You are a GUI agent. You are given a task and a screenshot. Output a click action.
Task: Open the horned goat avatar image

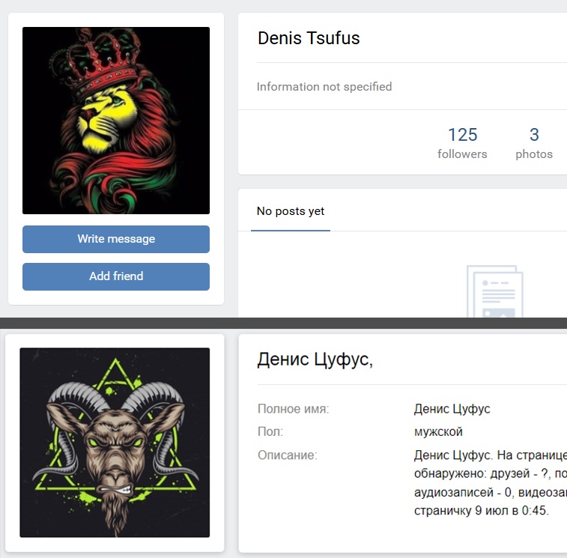pos(115,442)
